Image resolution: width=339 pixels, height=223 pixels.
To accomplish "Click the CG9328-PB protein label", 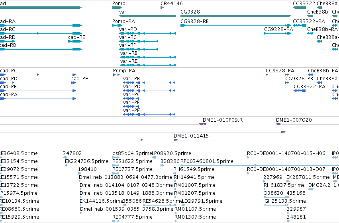I will pyautogui.click(x=299, y=79).
